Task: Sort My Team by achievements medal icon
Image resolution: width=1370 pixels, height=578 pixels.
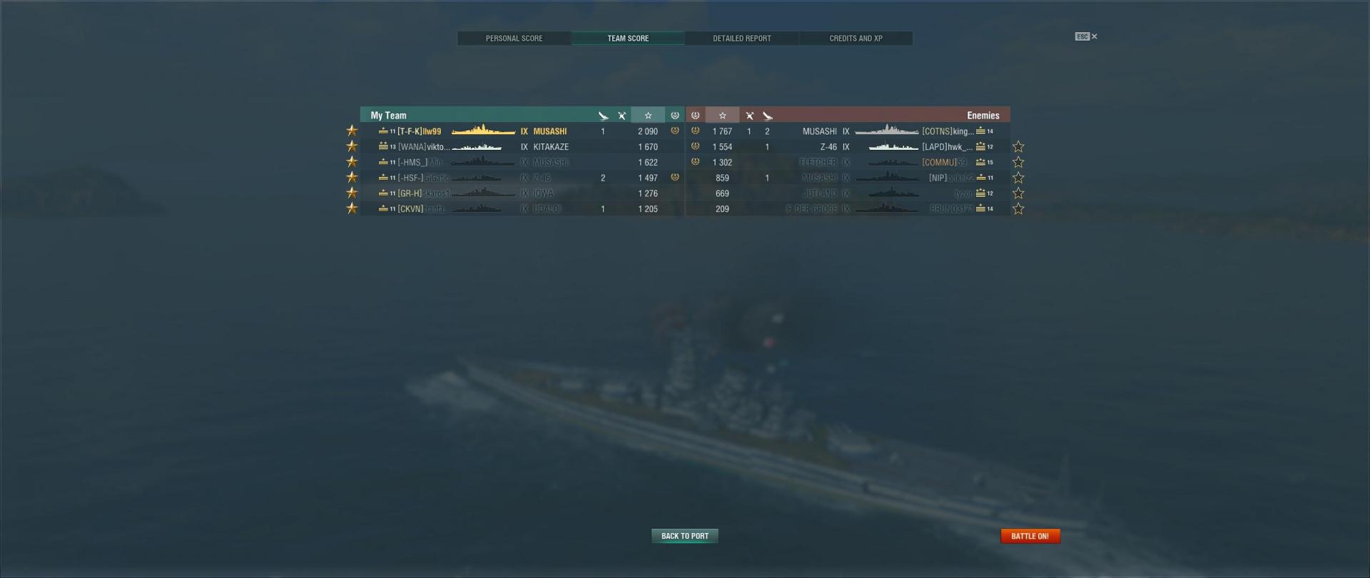Action: [x=675, y=115]
